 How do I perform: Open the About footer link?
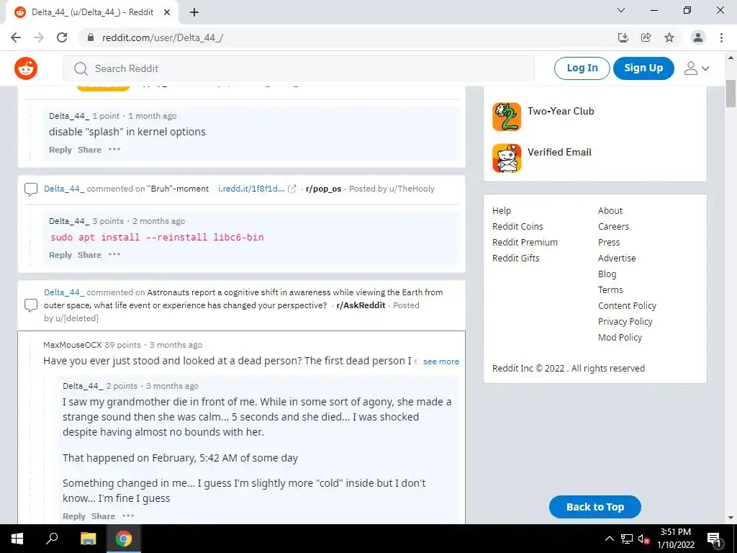pyautogui.click(x=610, y=211)
